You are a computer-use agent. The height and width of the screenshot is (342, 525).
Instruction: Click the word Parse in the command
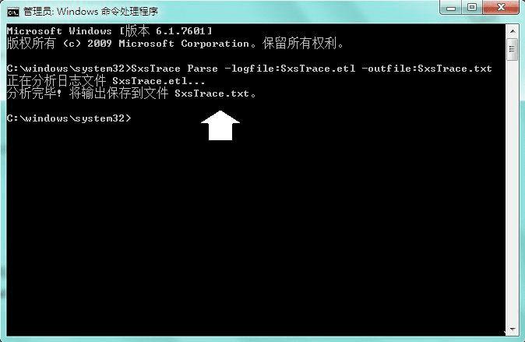pyautogui.click(x=203, y=69)
